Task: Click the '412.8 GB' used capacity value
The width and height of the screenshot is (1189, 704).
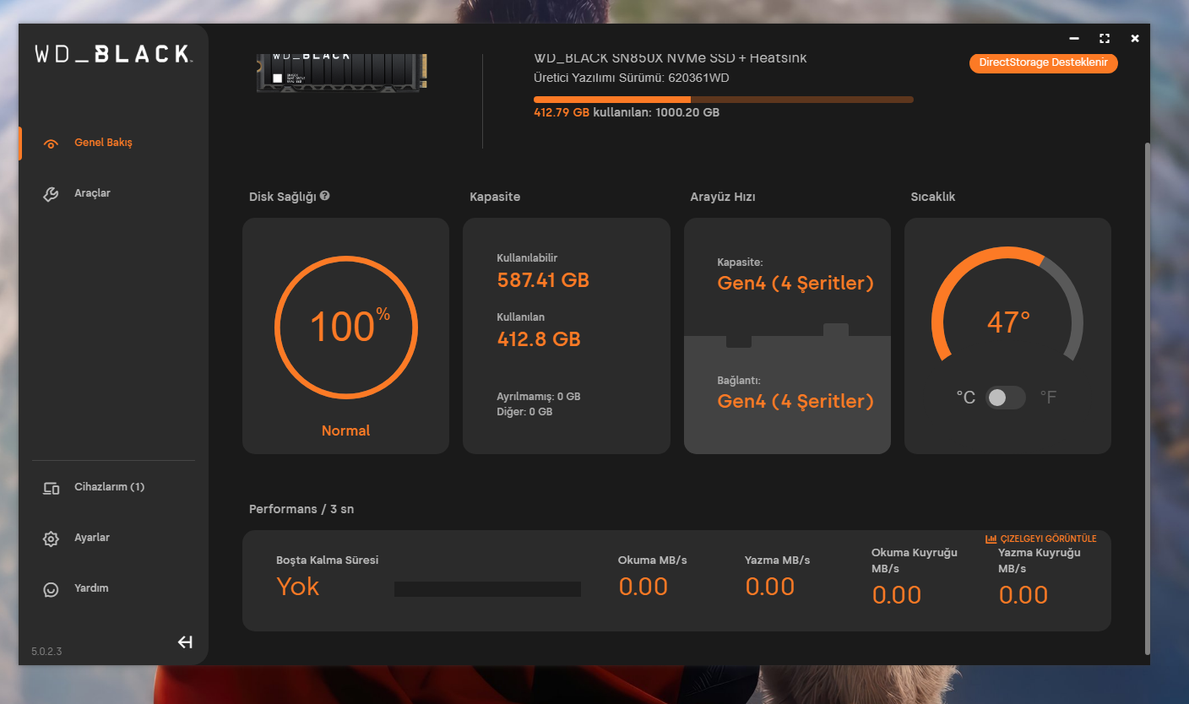Action: click(x=539, y=339)
